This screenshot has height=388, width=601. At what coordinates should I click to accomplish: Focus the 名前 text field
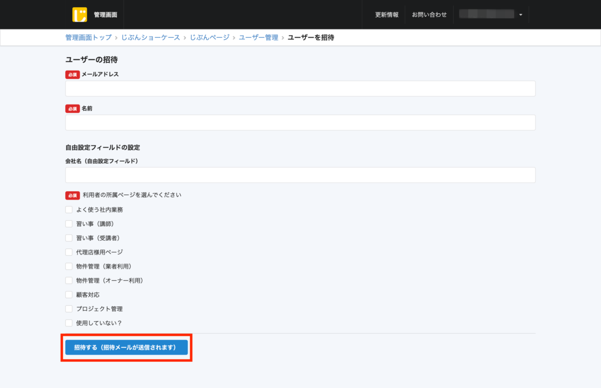300,122
